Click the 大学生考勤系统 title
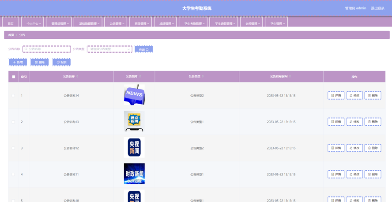 (197, 8)
